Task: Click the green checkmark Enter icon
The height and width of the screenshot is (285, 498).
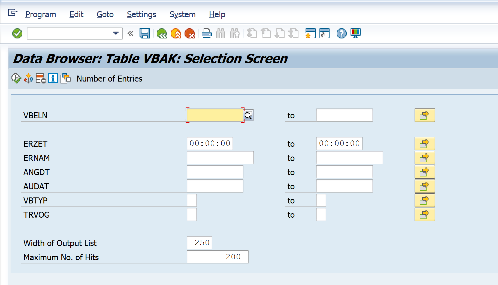Action: point(17,34)
